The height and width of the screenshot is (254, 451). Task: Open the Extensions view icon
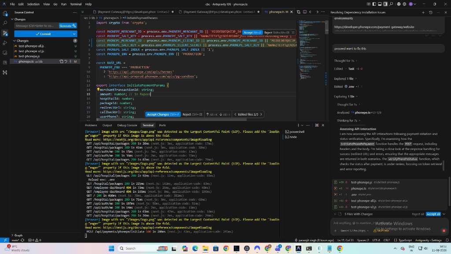click(x=5, y=63)
